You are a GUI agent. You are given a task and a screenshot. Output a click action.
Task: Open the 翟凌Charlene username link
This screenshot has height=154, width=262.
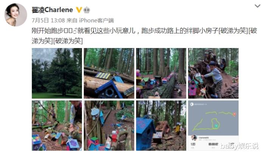[52, 10]
